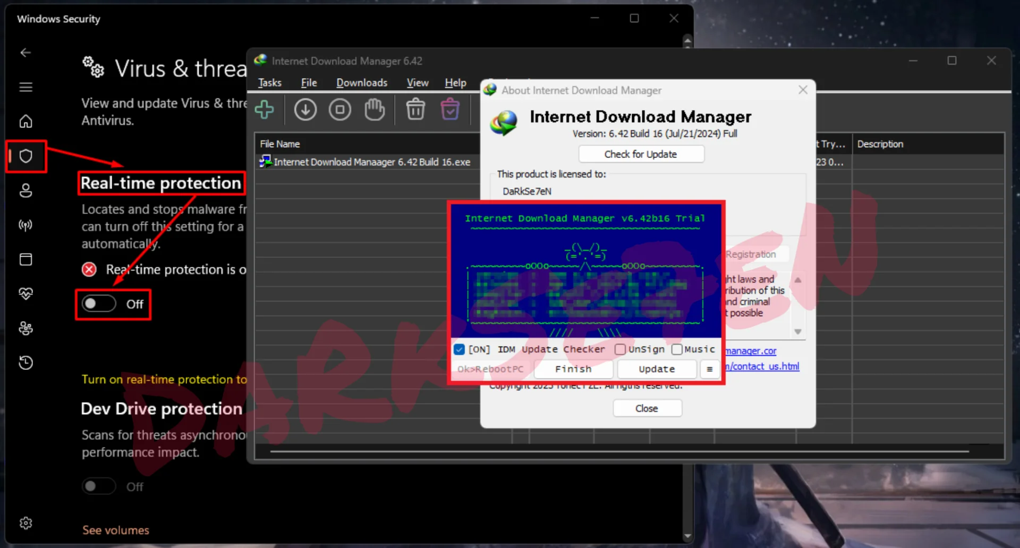Click the license text scroll down arrow
The height and width of the screenshot is (548, 1020).
pos(797,332)
